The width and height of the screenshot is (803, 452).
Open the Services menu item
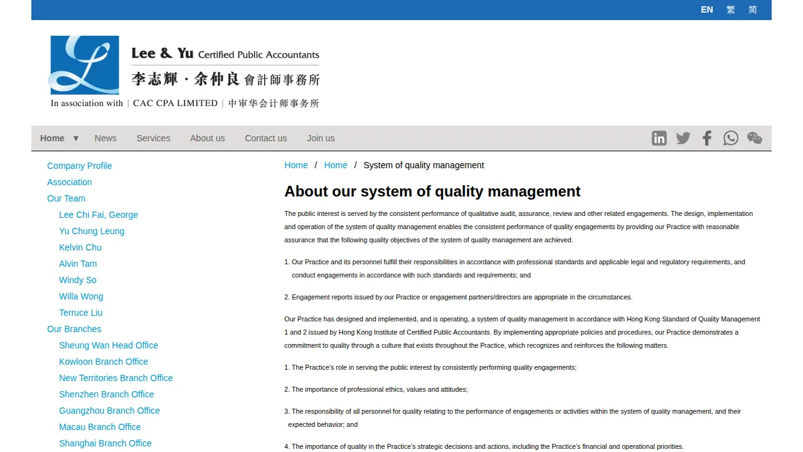(153, 138)
